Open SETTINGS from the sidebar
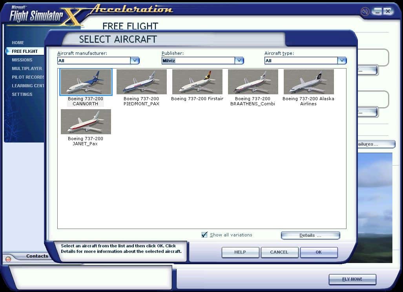This screenshot has height=292, width=403. pos(22,94)
